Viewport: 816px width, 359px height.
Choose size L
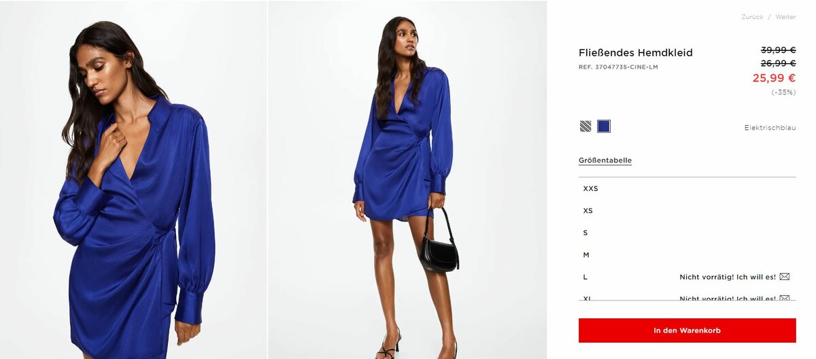[x=687, y=277]
